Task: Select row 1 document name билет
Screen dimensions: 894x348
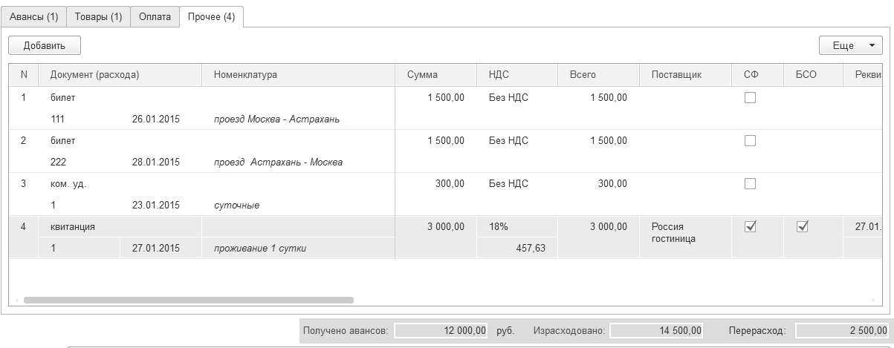Action: [63, 97]
